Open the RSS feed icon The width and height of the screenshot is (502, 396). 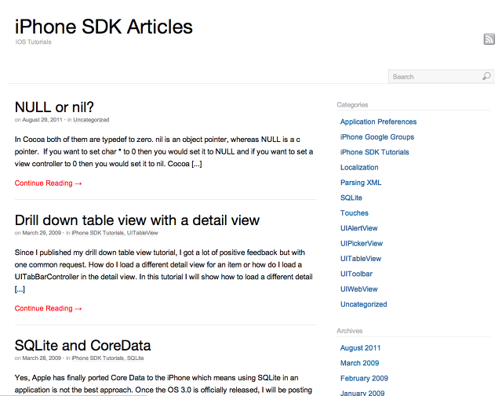coord(489,39)
